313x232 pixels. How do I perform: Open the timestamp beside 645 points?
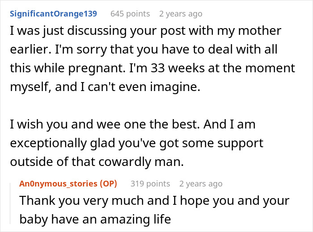click(x=181, y=14)
